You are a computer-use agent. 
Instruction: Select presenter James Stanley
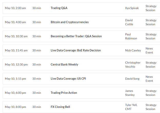pos(130,93)
